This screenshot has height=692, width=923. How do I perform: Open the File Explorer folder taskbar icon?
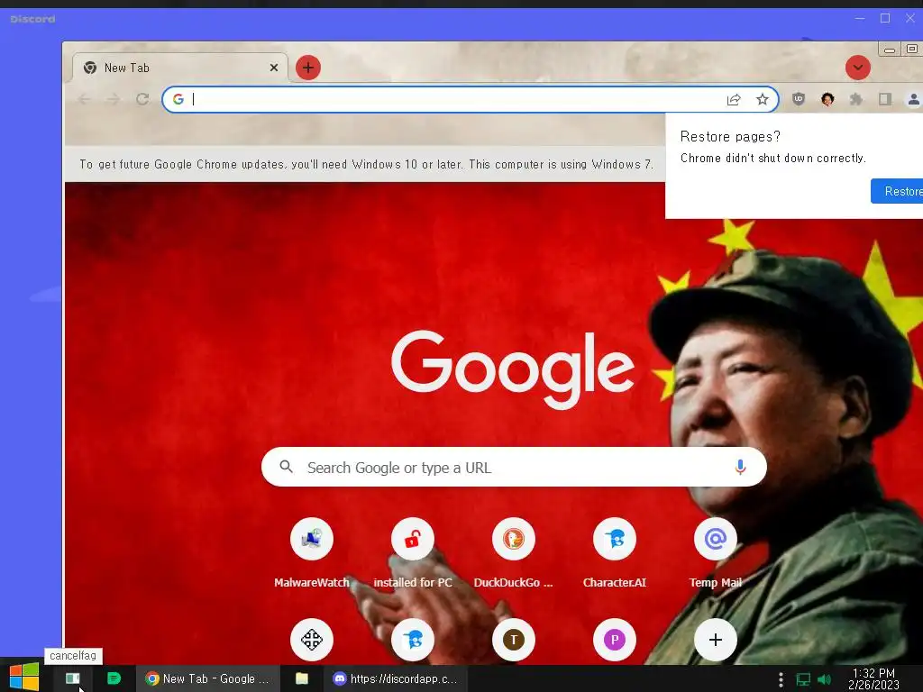pyautogui.click(x=302, y=678)
